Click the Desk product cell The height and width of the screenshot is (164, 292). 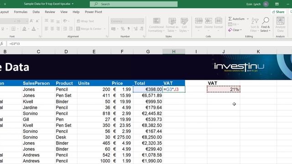(66, 137)
